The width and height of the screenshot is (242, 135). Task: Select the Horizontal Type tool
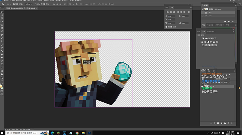[x=2, y=64]
